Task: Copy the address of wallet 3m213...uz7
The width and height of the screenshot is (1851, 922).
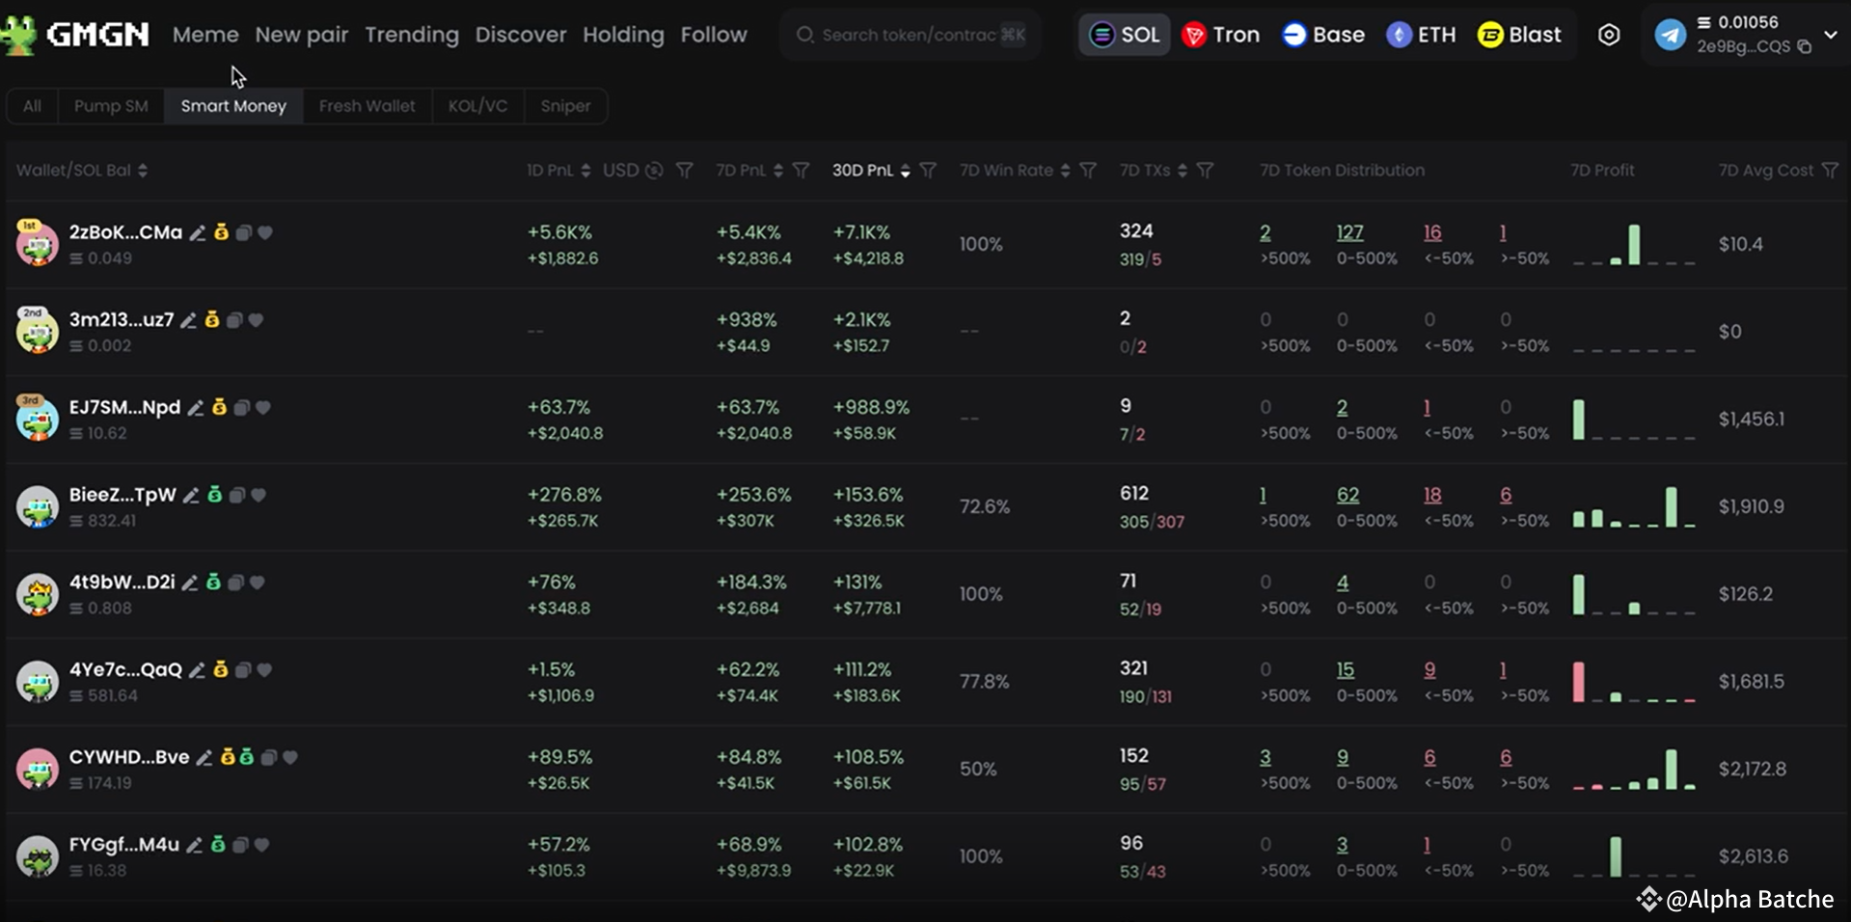Action: 234,320
